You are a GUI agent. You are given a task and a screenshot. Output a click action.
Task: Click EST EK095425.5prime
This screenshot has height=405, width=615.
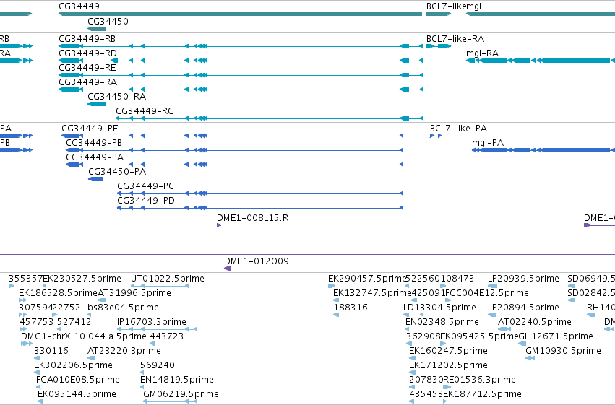(x=479, y=336)
